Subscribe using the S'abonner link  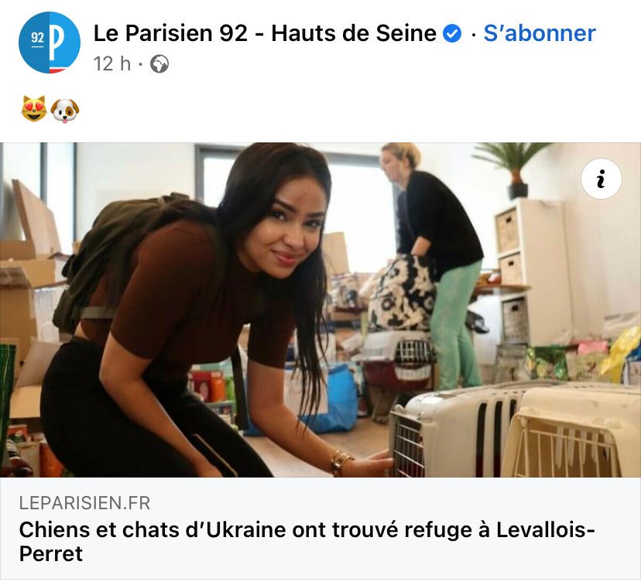click(540, 33)
